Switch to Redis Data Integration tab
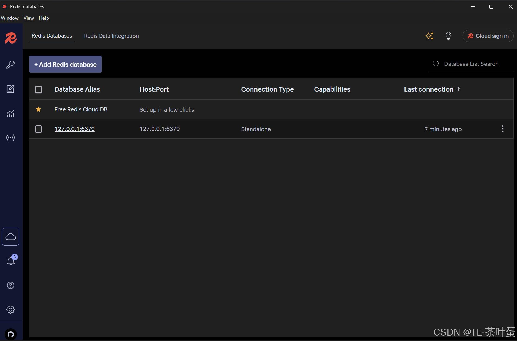 (x=111, y=36)
